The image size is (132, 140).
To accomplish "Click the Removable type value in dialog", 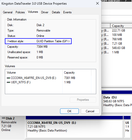I will coord(43,31).
